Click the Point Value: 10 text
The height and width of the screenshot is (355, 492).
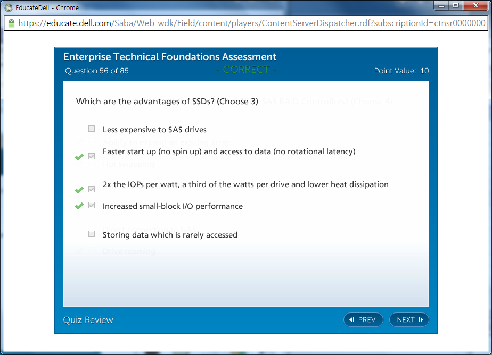point(401,71)
